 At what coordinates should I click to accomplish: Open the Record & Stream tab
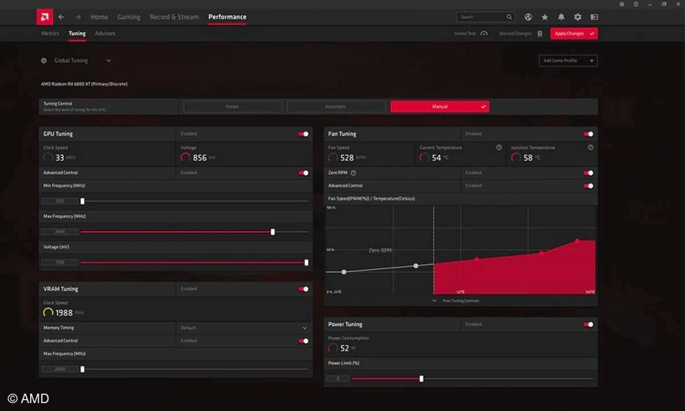point(174,17)
